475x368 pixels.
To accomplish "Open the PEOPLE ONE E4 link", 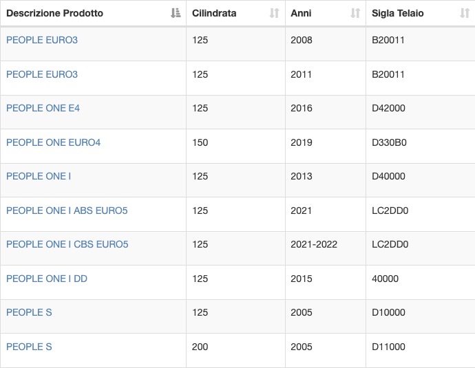I will (x=43, y=108).
